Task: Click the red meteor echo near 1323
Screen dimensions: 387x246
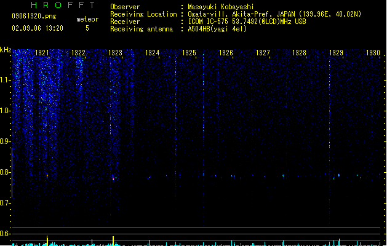Action: (x=113, y=178)
